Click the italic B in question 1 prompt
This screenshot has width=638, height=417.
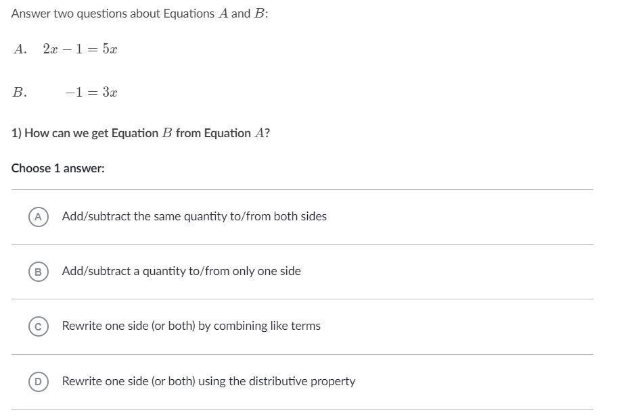(x=167, y=134)
